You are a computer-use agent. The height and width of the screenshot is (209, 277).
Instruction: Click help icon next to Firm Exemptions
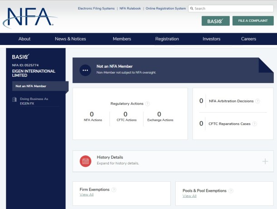tap(114, 190)
